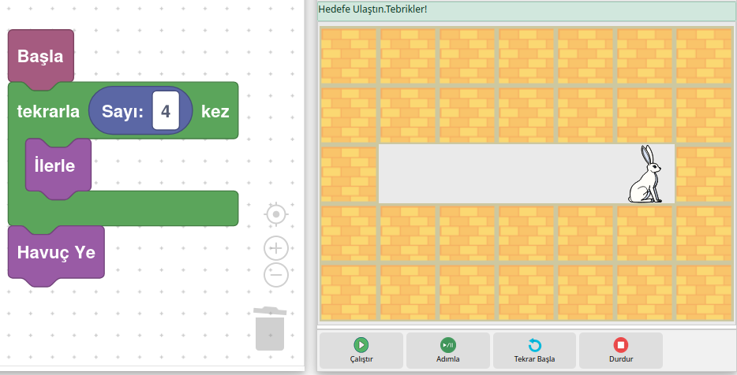Click the green play icon on Çalıştır
The width and height of the screenshot is (737, 375).
pyautogui.click(x=361, y=344)
